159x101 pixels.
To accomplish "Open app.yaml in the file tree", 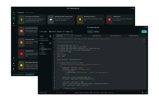I will point(43,53).
